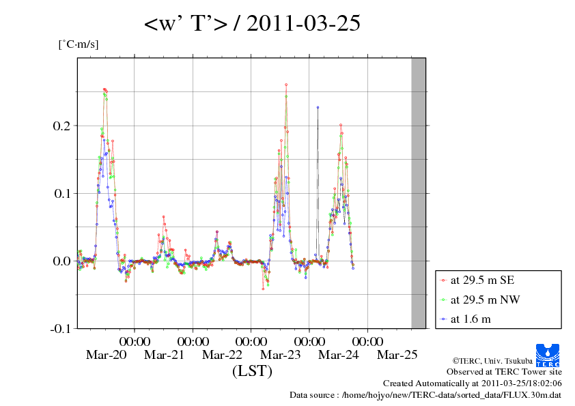Click the chart title <w' T'> / 2011-03-25
This screenshot has height=406, width=575.
click(252, 23)
